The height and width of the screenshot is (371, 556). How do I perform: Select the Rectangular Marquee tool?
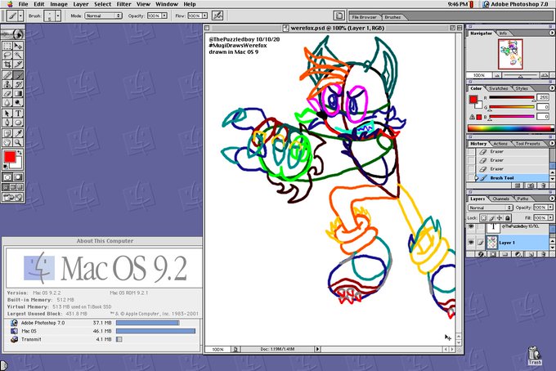(7, 46)
